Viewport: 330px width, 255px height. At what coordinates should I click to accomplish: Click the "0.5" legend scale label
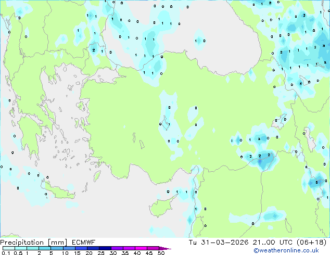point(18,253)
